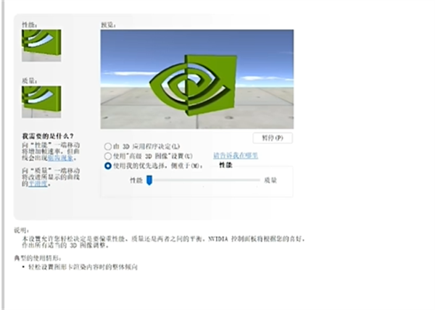Click the 我需要的是什么? heading

click(48, 136)
